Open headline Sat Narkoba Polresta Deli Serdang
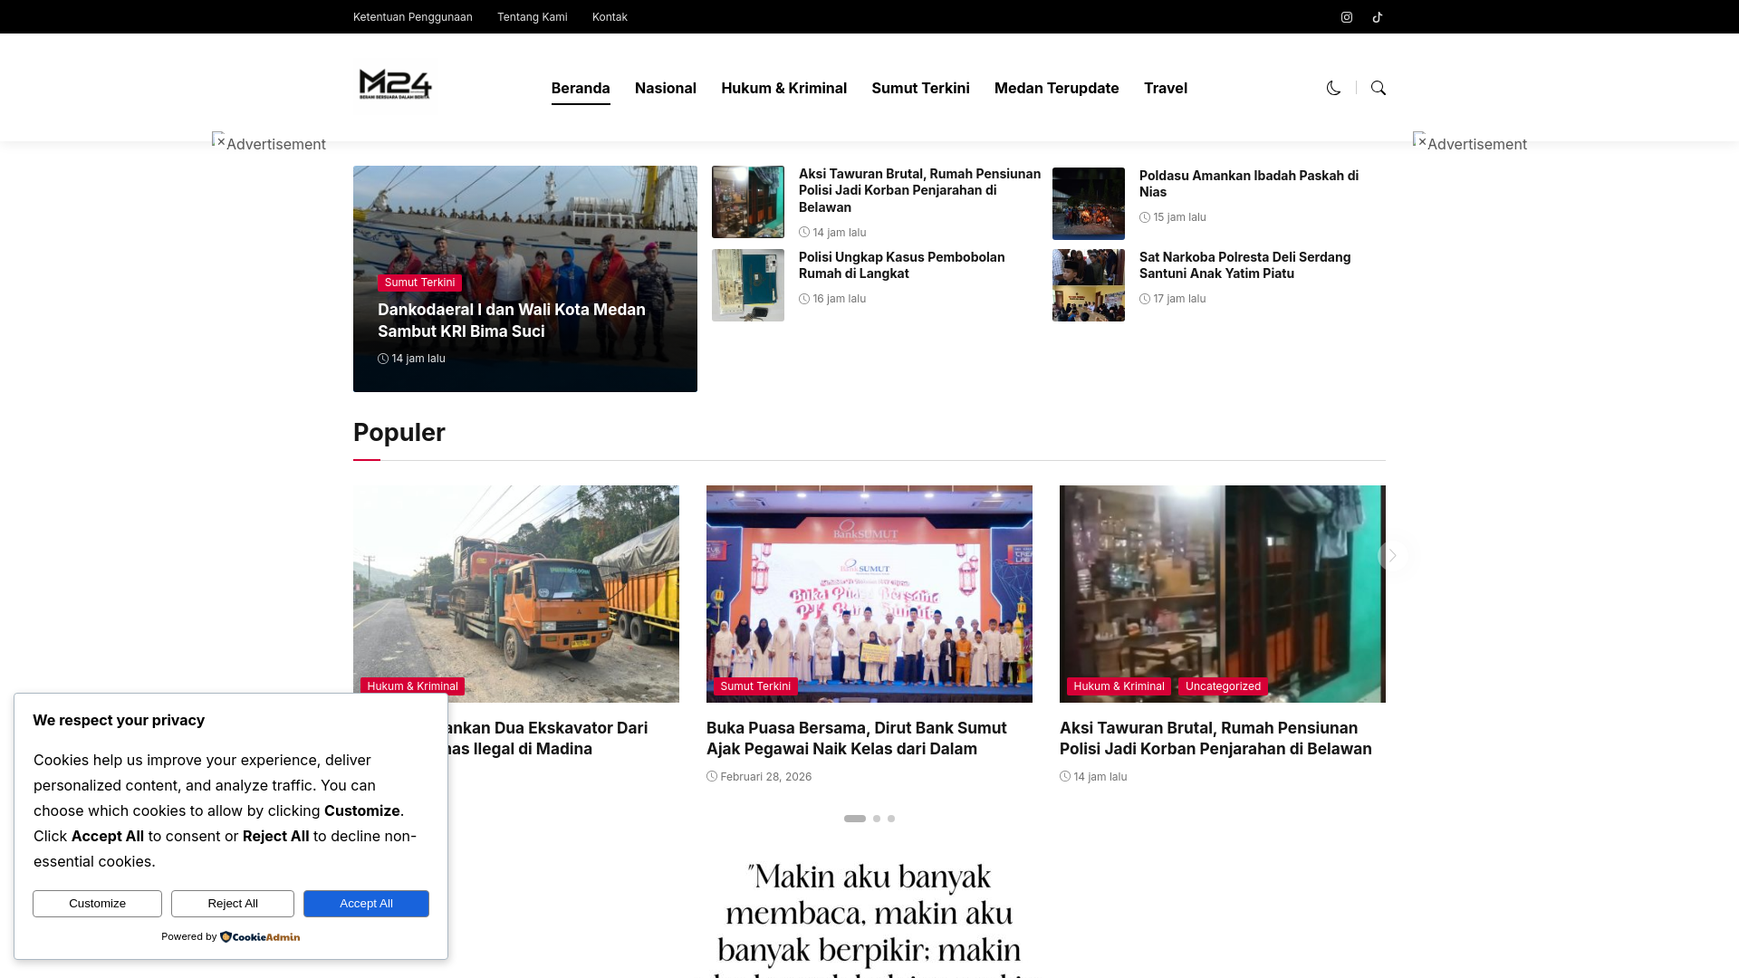 1245,265
